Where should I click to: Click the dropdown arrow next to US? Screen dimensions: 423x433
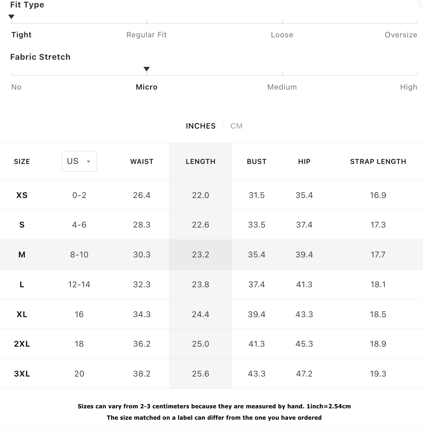88,161
